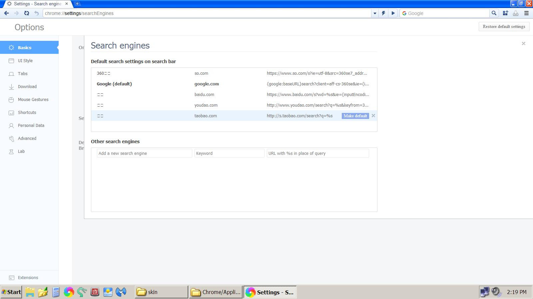Open calculator icon in taskbar
This screenshot has width=533, height=299.
tap(56, 292)
